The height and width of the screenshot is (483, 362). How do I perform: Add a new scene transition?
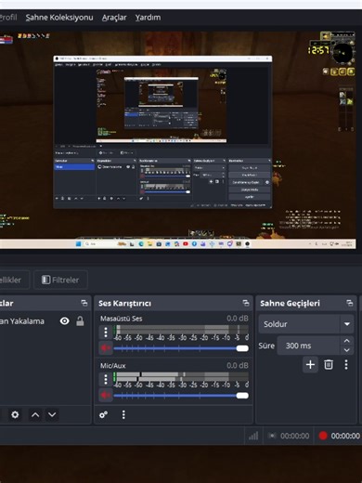pos(310,364)
